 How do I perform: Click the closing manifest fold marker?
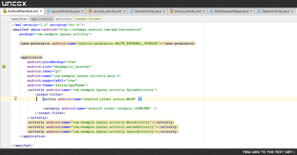[10, 145]
